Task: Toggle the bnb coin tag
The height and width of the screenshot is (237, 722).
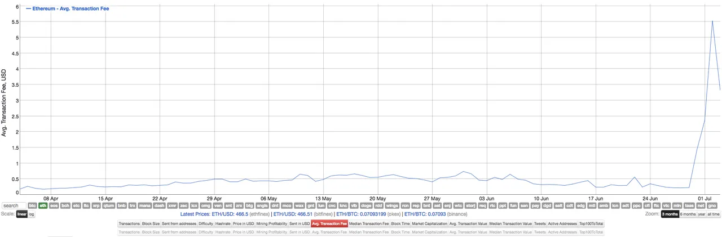Action: click(121, 205)
